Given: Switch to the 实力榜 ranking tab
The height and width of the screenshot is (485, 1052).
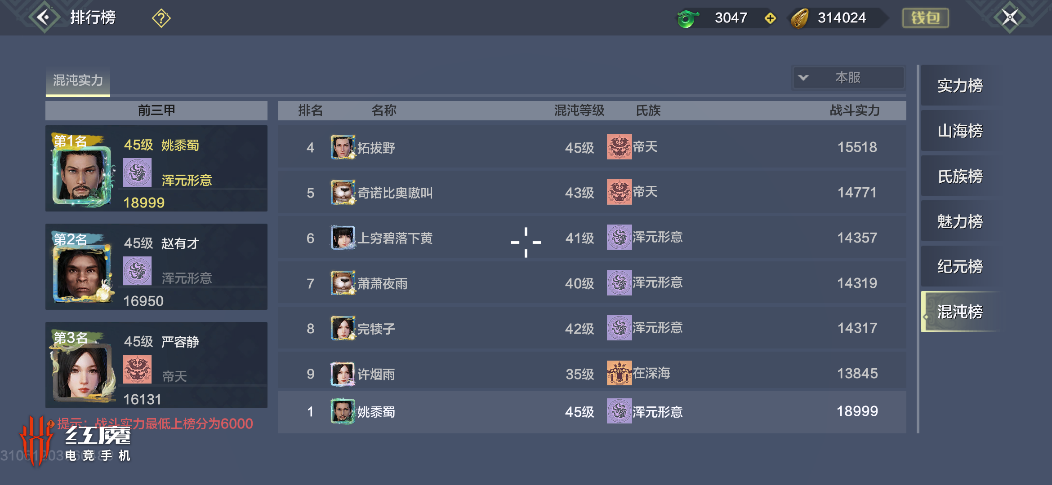Looking at the screenshot, I should click(960, 85).
